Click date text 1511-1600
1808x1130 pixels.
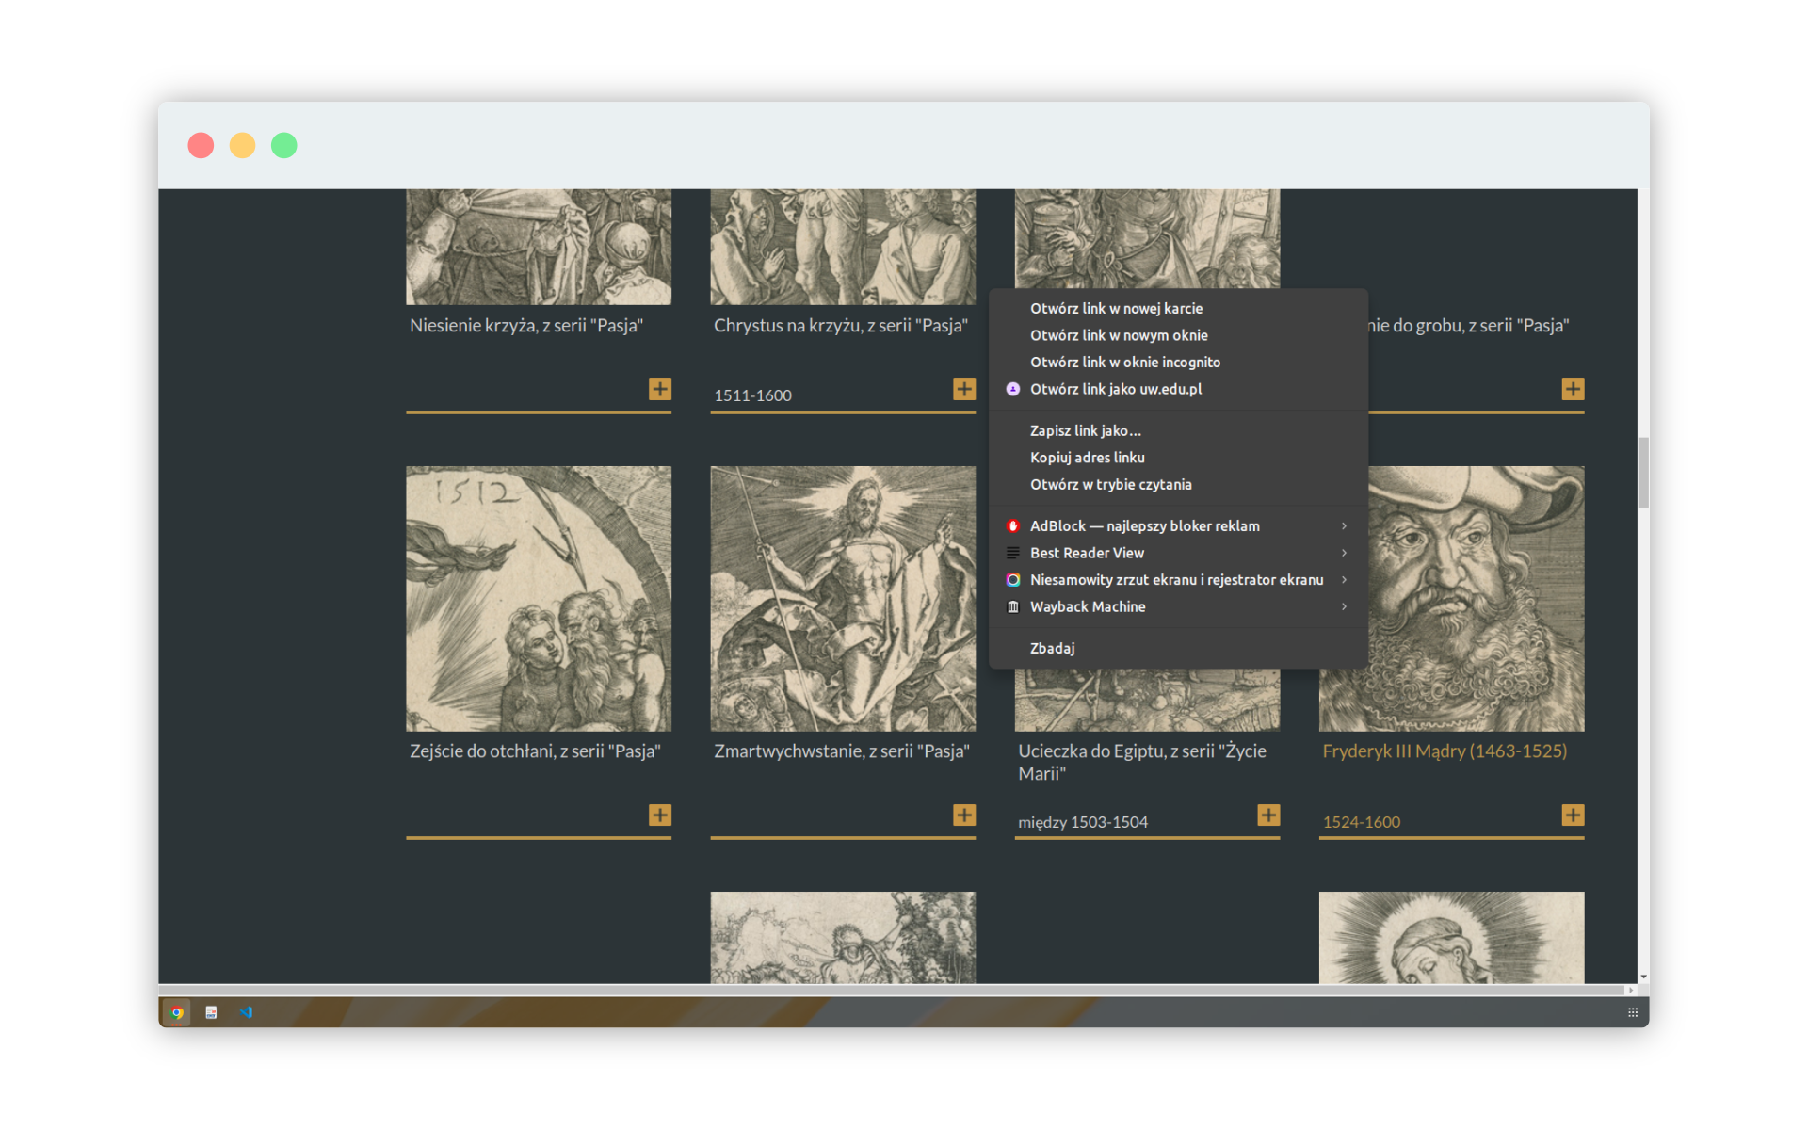(x=752, y=395)
